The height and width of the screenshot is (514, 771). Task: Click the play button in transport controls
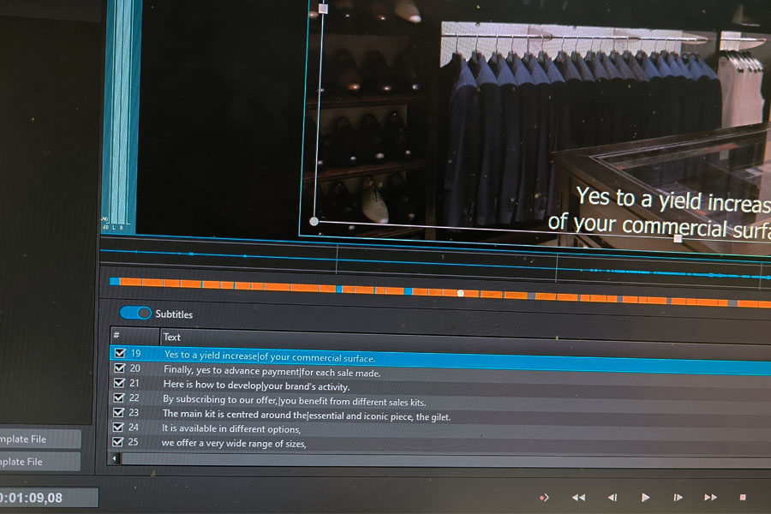(x=645, y=497)
